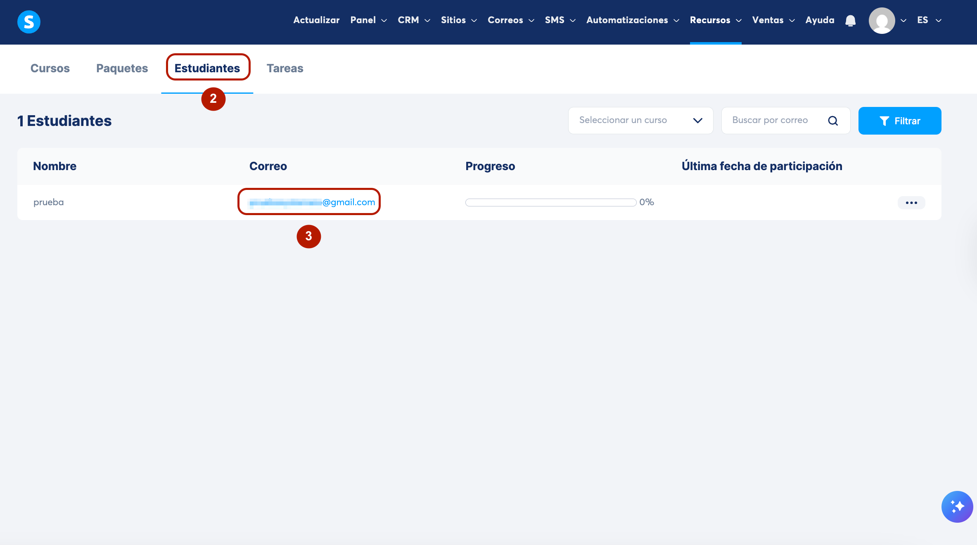Open the notifications bell
The width and height of the screenshot is (977, 545).
coord(850,21)
